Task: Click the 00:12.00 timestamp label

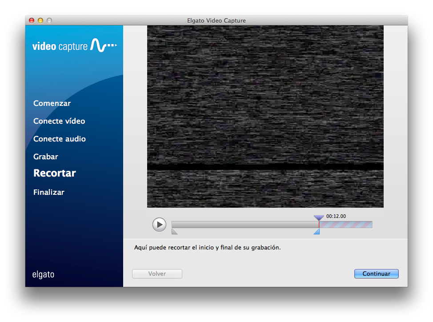Action: pos(336,217)
